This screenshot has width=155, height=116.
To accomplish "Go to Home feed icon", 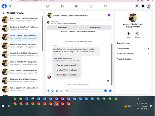I will 47,6.
